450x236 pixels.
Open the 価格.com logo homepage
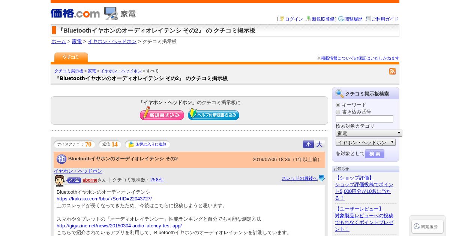point(75,13)
